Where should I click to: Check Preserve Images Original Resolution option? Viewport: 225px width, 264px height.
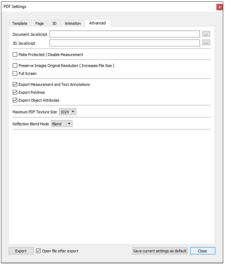pyautogui.click(x=15, y=66)
